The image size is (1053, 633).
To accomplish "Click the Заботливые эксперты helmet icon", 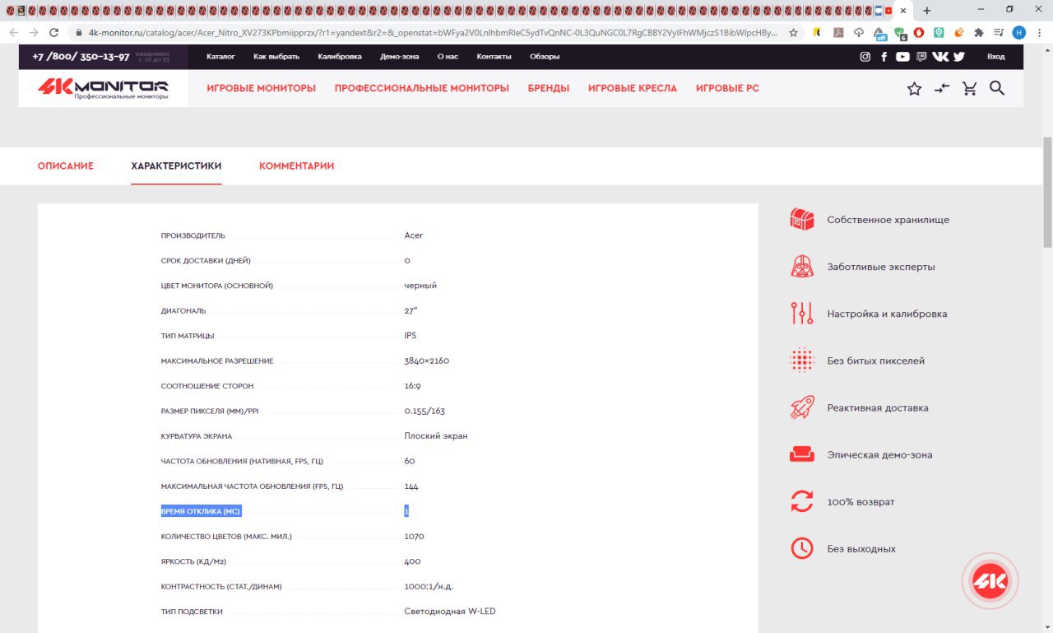I will [x=801, y=267].
